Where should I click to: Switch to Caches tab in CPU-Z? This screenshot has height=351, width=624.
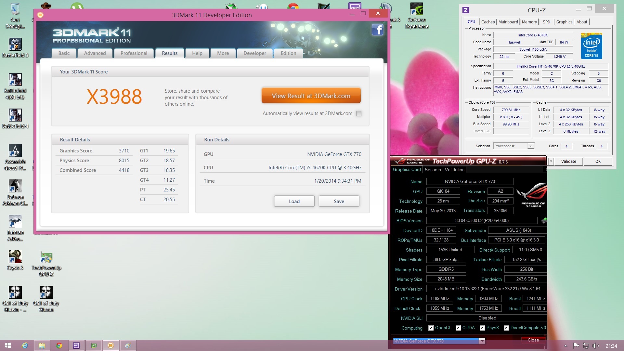[x=488, y=22]
